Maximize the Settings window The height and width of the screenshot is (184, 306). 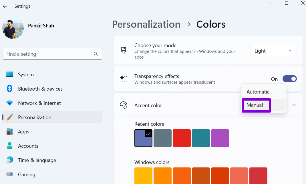pos(287,3)
